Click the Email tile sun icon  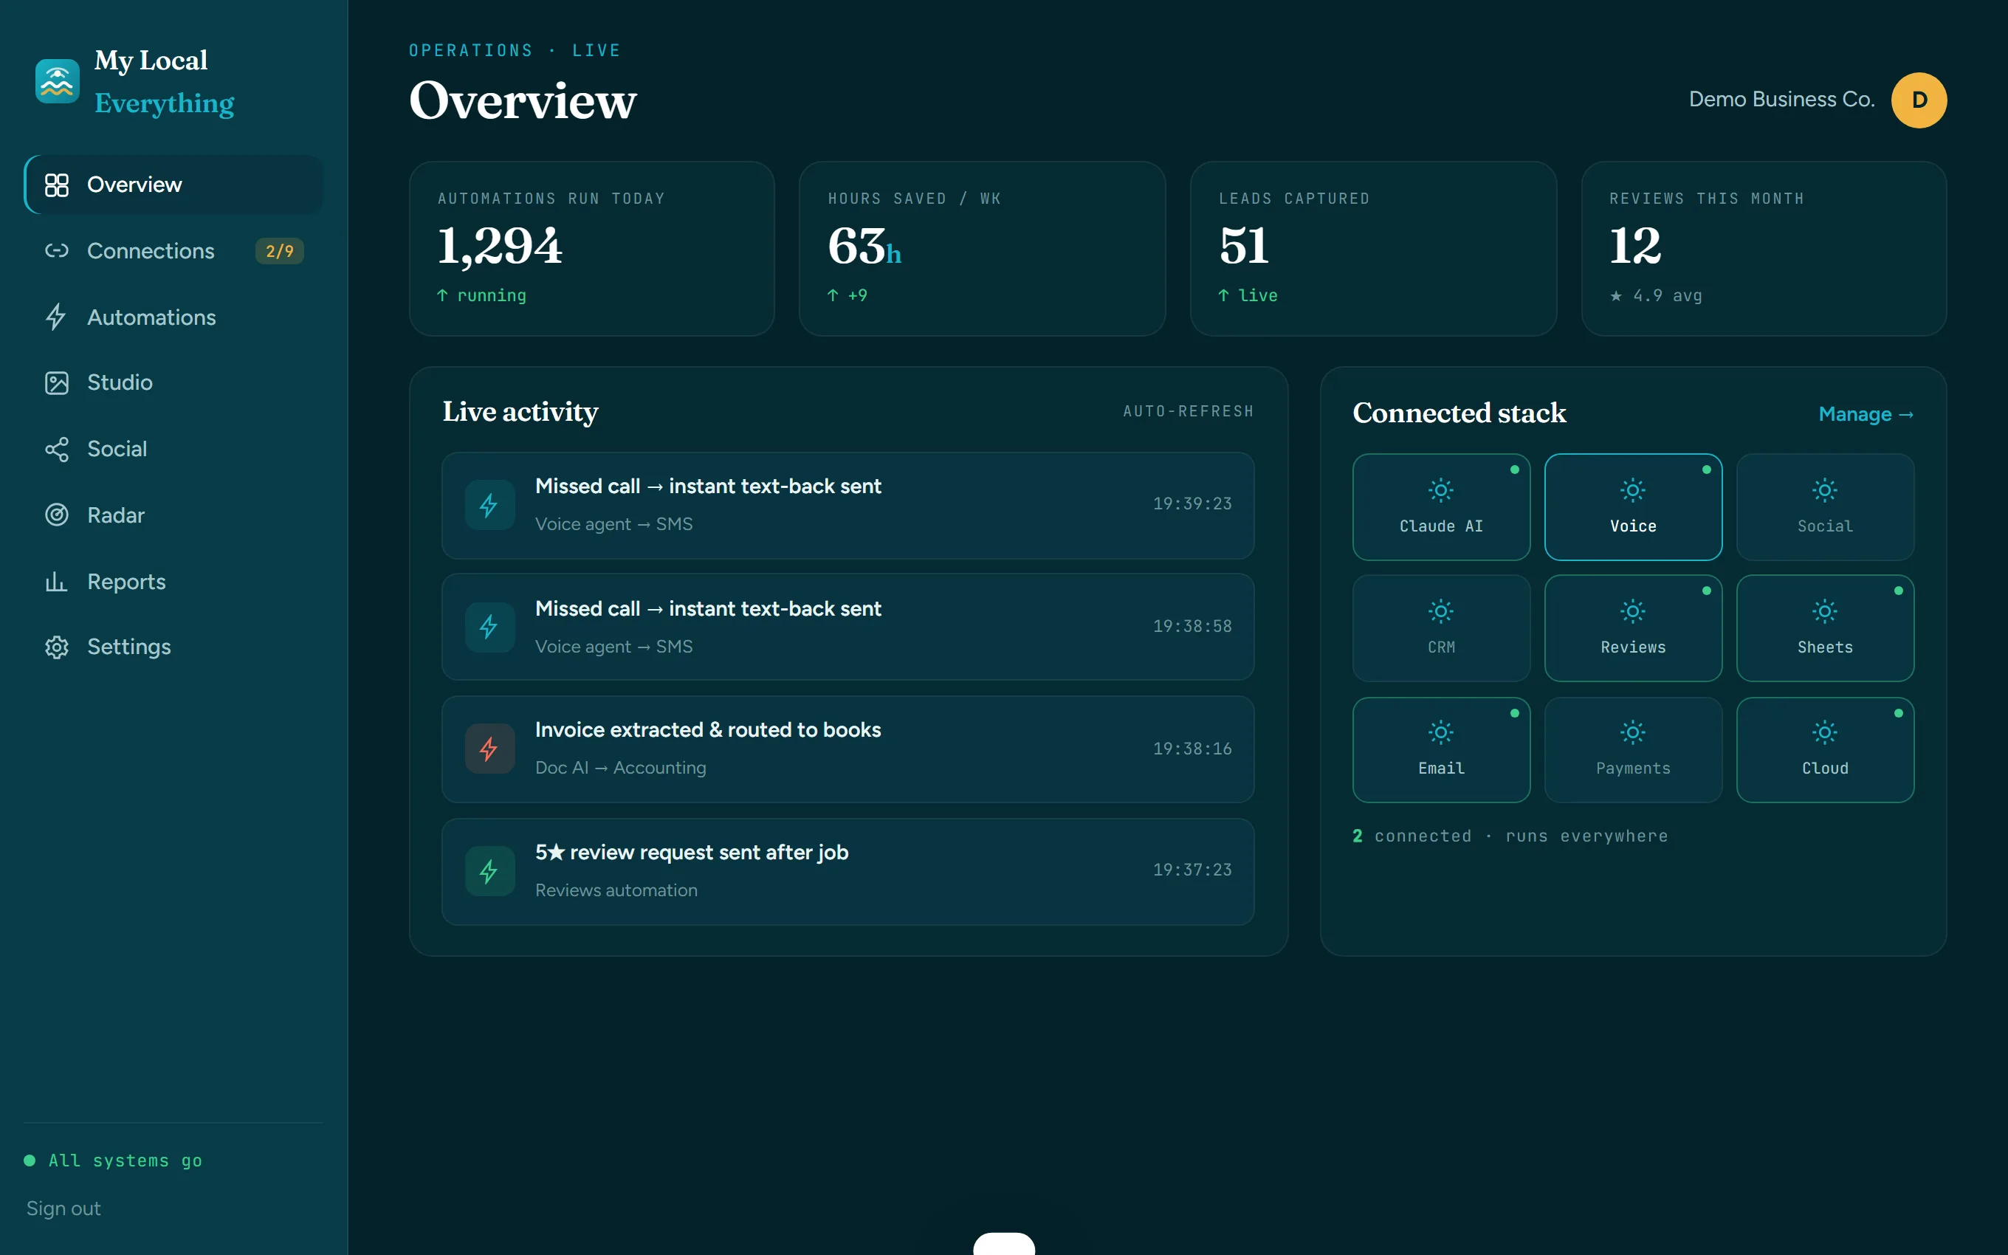(x=1441, y=732)
